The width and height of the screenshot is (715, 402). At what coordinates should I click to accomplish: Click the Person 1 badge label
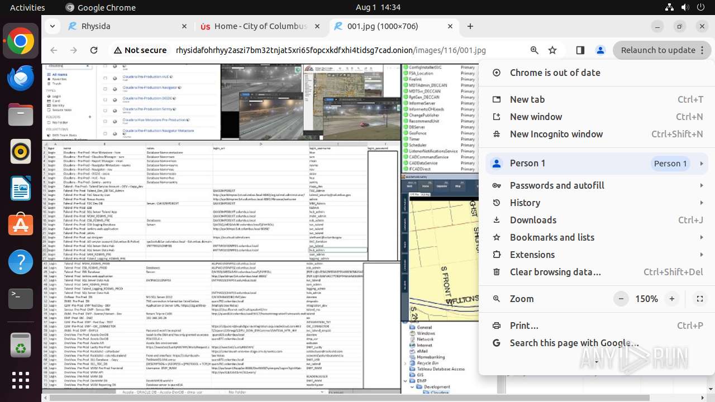click(670, 164)
